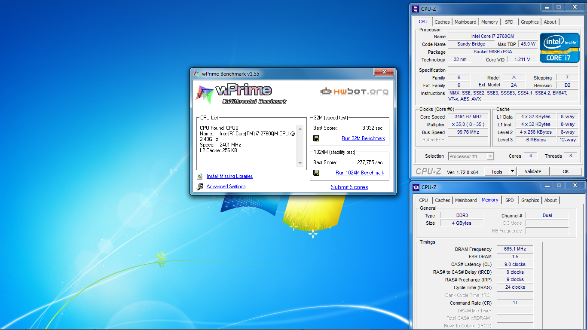This screenshot has height=330, width=587.
Task: Click the wPrime title bar app icon
Action: 196,73
